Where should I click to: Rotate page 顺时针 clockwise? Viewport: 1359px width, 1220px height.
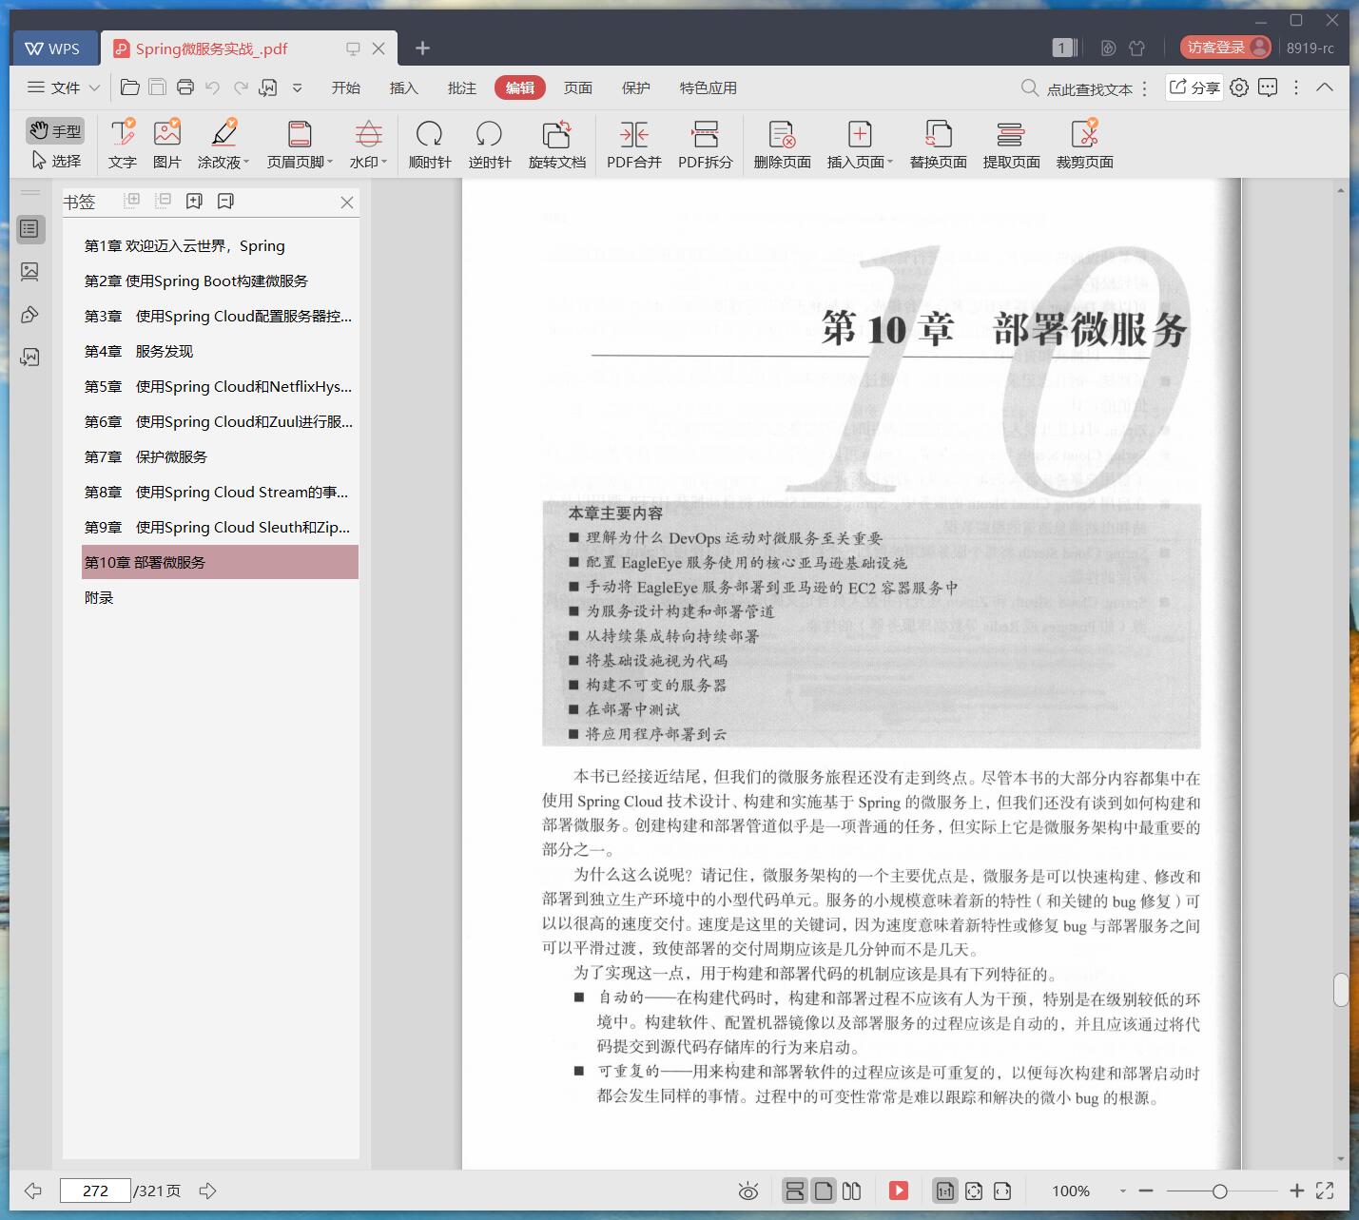pyautogui.click(x=430, y=144)
